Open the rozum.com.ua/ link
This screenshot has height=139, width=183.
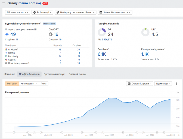pyautogui.click(x=30, y=3)
